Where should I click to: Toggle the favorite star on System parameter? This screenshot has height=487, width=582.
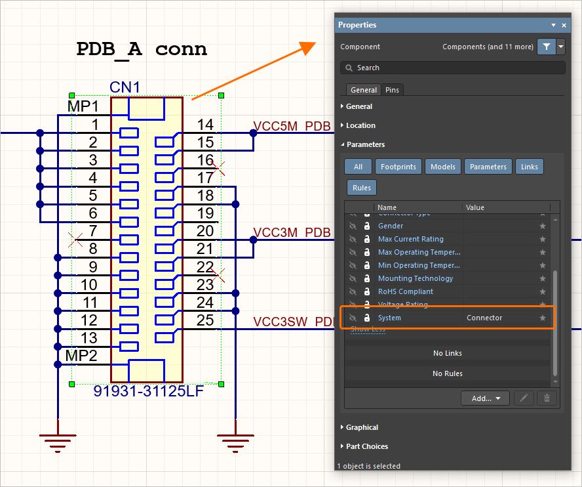pyautogui.click(x=543, y=318)
